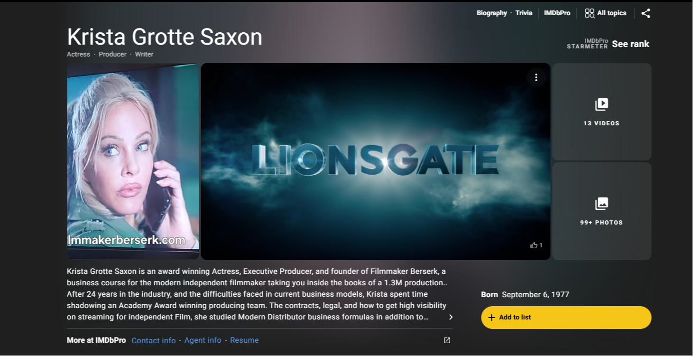The width and height of the screenshot is (693, 356).
Task: Open Krista Grotte Saxon's profile photo
Action: [133, 161]
